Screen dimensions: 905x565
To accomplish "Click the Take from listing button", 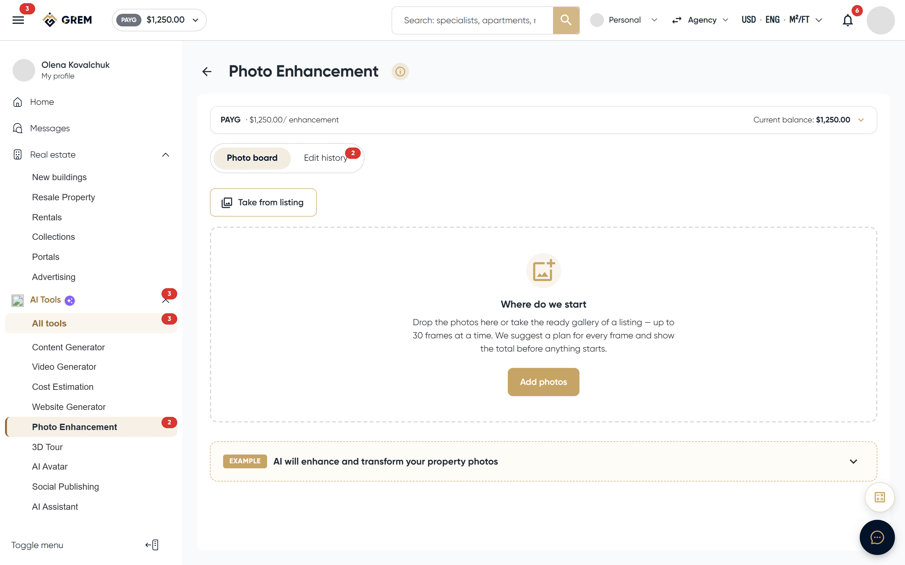I will click(263, 202).
